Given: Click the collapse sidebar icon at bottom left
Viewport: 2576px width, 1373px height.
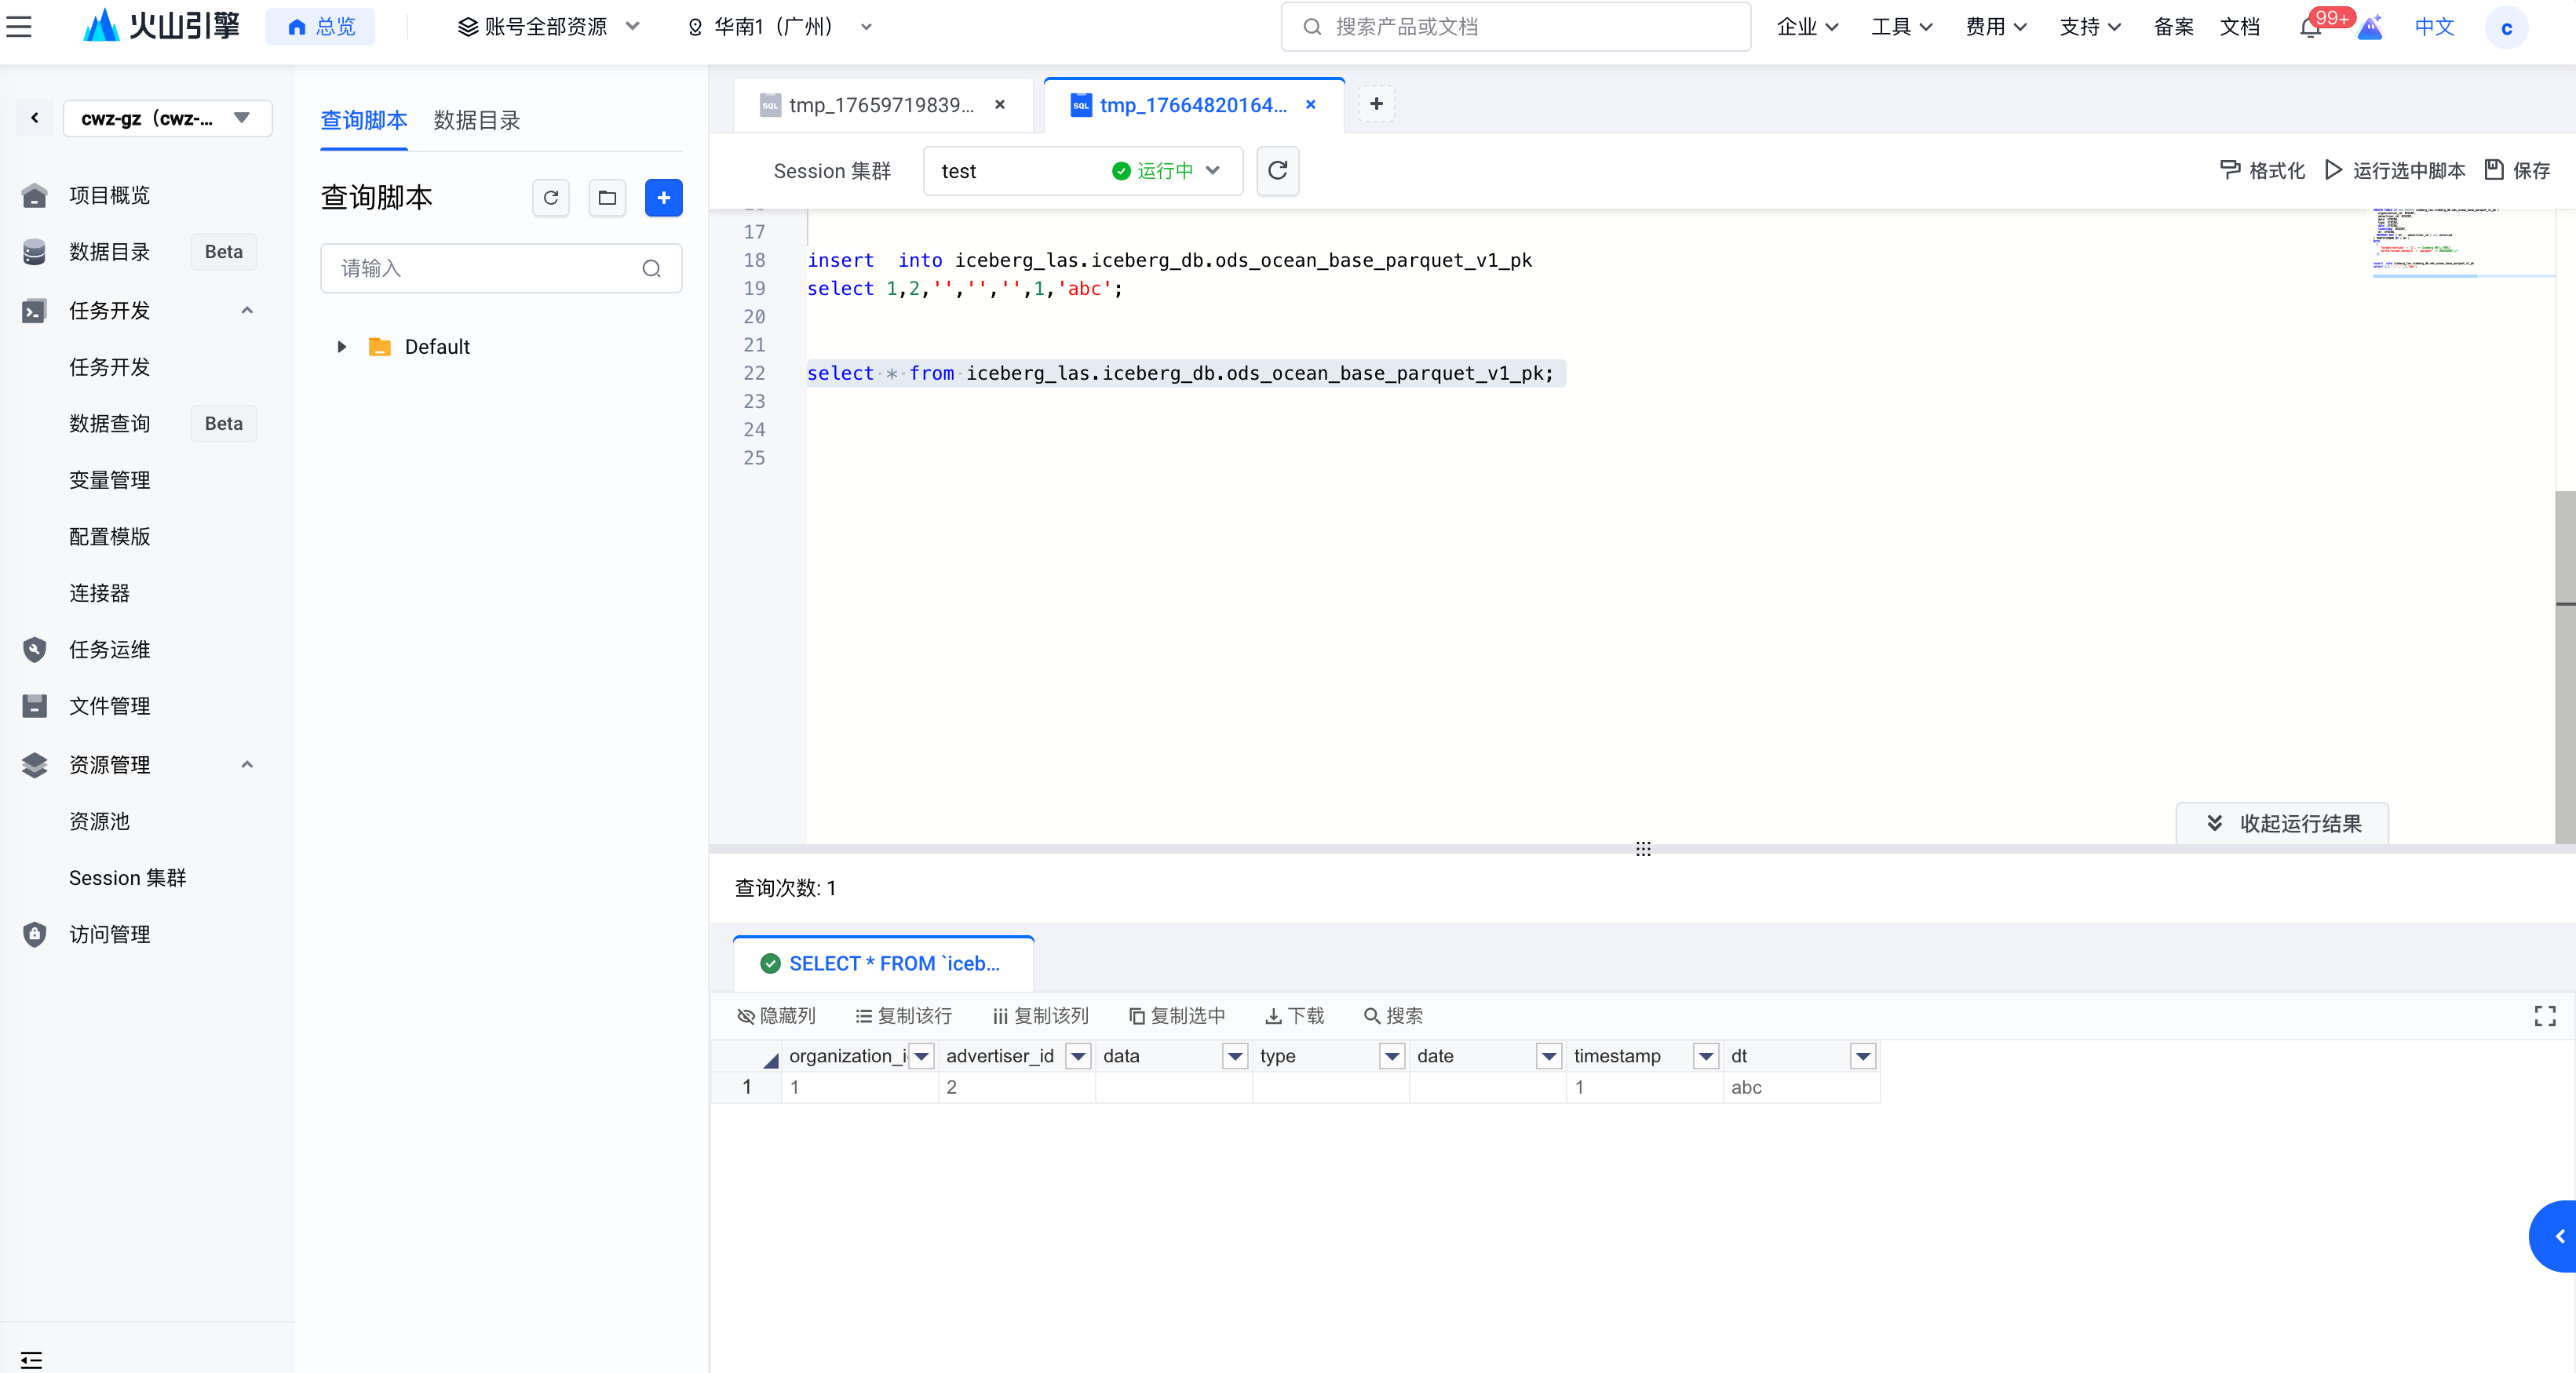Looking at the screenshot, I should coord(31,1359).
